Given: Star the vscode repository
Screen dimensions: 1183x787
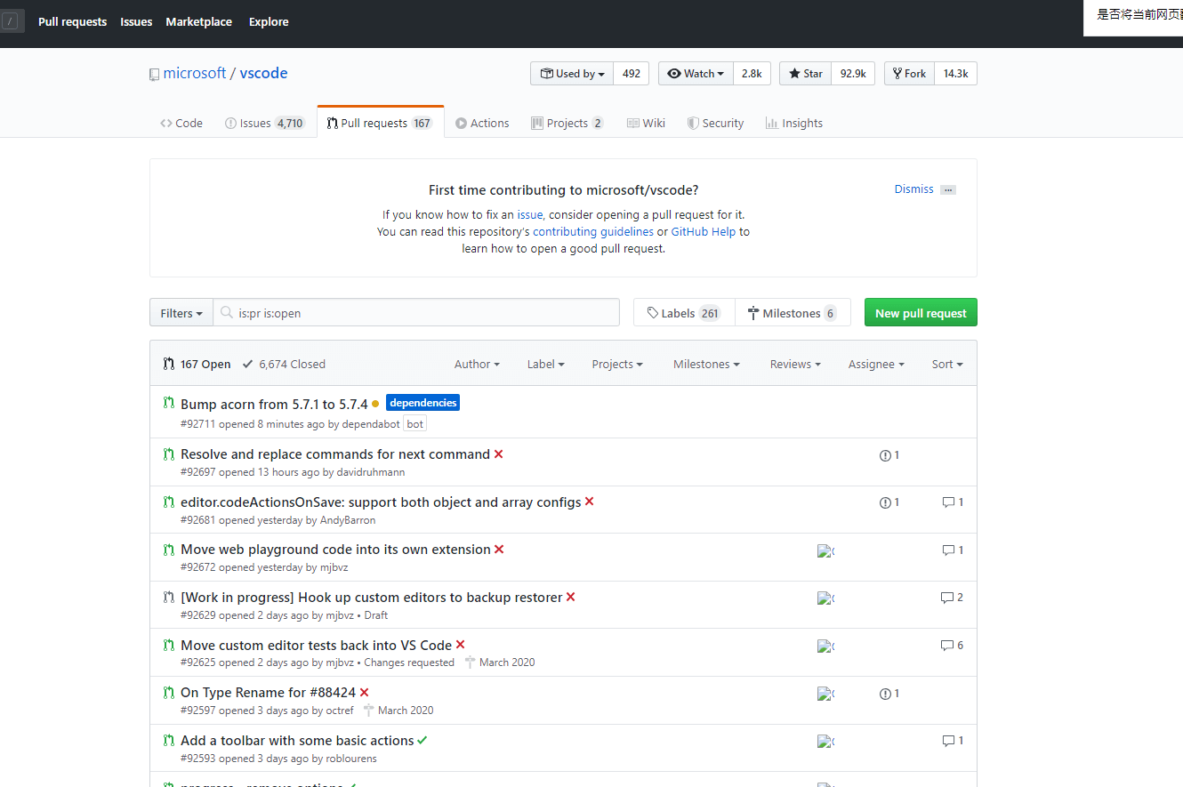Looking at the screenshot, I should (x=805, y=74).
